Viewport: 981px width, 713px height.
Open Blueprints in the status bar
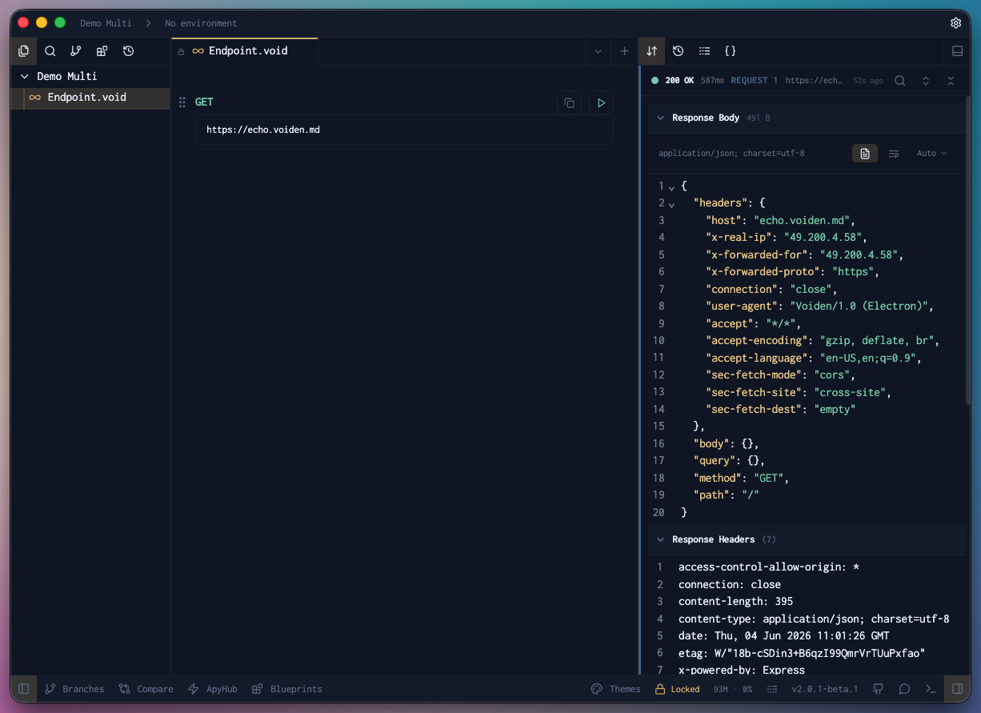click(286, 689)
